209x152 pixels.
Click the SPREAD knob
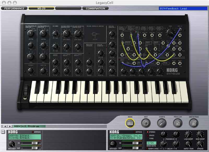[200, 144]
